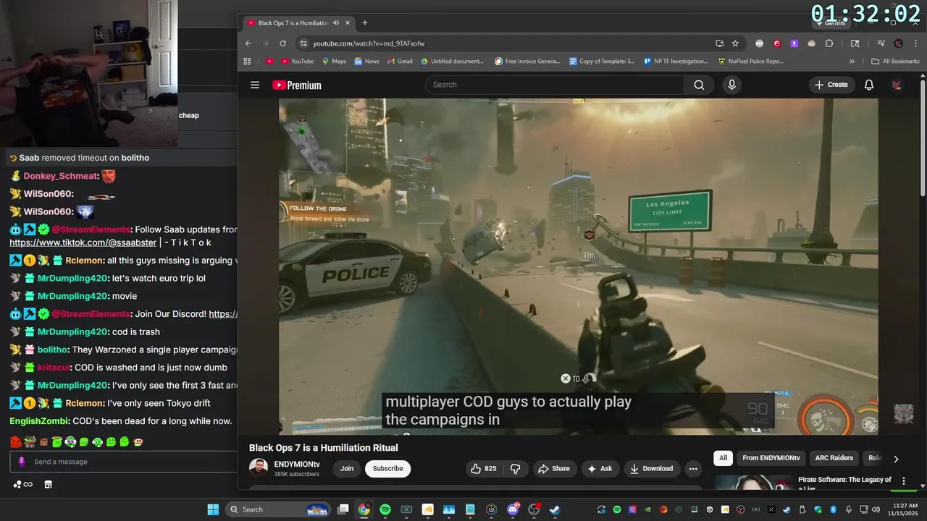Open Chrome extensions puzzle icon
Screen dimensions: 927x521
coord(829,43)
